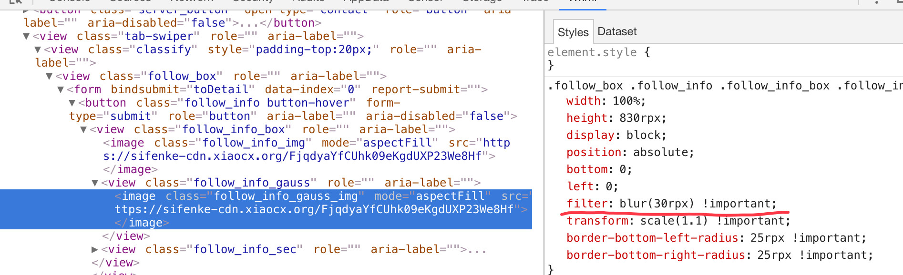The height and width of the screenshot is (275, 903).
Task: Click the display property name
Action: (590, 136)
